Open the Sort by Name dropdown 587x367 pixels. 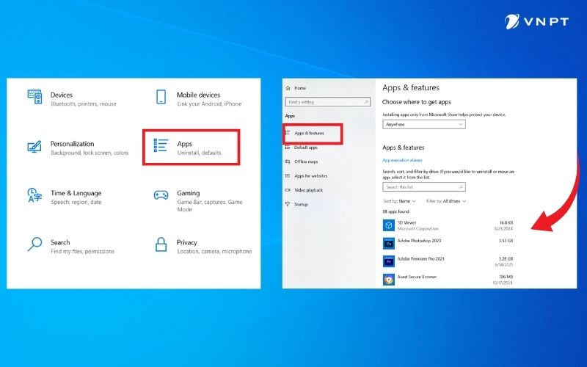pyautogui.click(x=400, y=200)
